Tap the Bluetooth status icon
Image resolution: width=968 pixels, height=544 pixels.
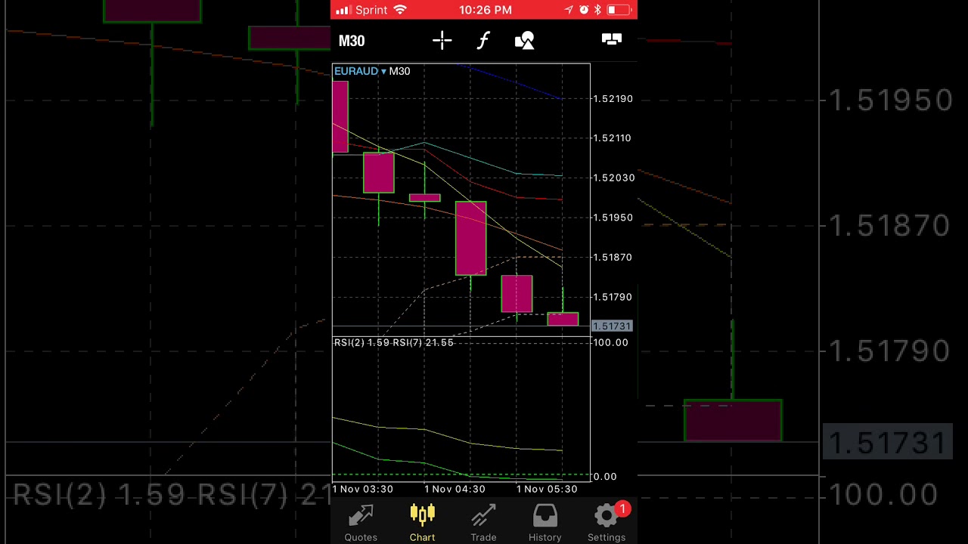point(597,10)
